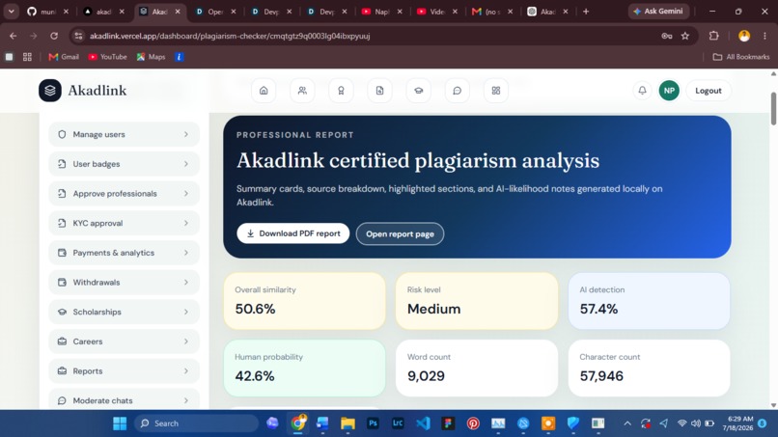Click the briefcase icon beside Careers
The image size is (778, 437).
(x=62, y=341)
